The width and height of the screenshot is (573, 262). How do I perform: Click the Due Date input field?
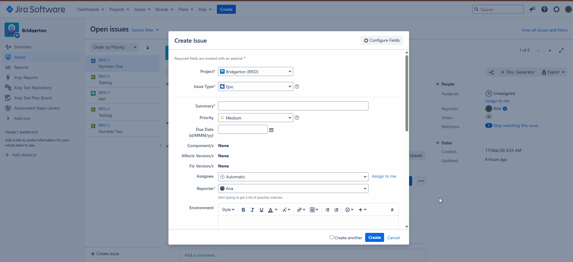pyautogui.click(x=243, y=129)
